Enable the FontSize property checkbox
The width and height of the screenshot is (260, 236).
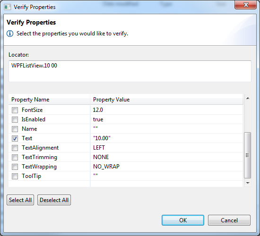15,110
